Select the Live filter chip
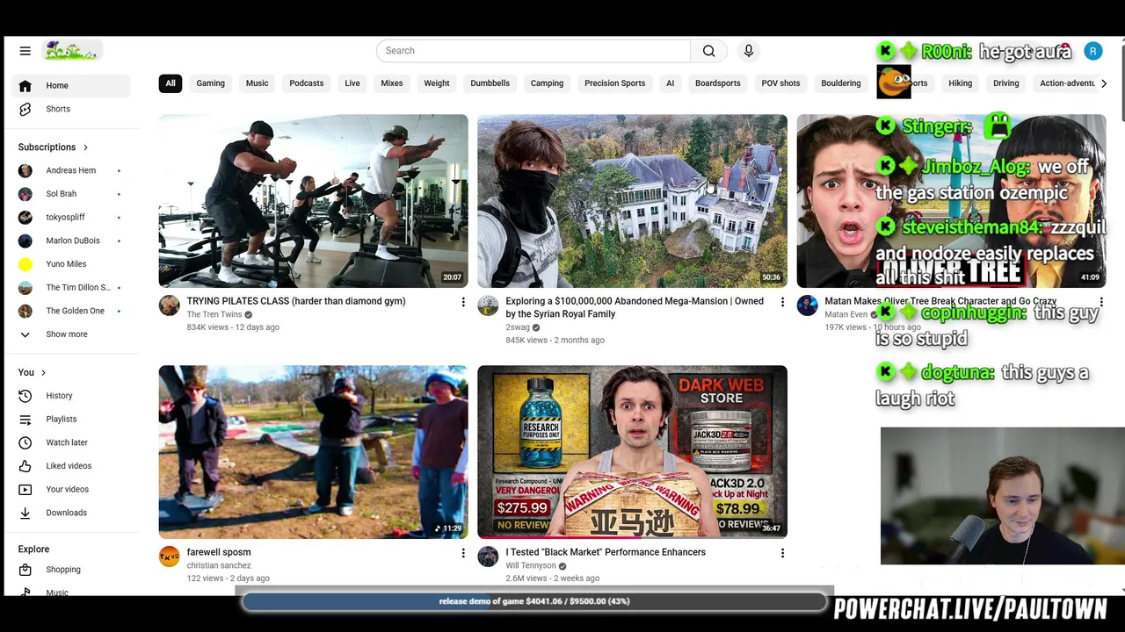 [352, 83]
